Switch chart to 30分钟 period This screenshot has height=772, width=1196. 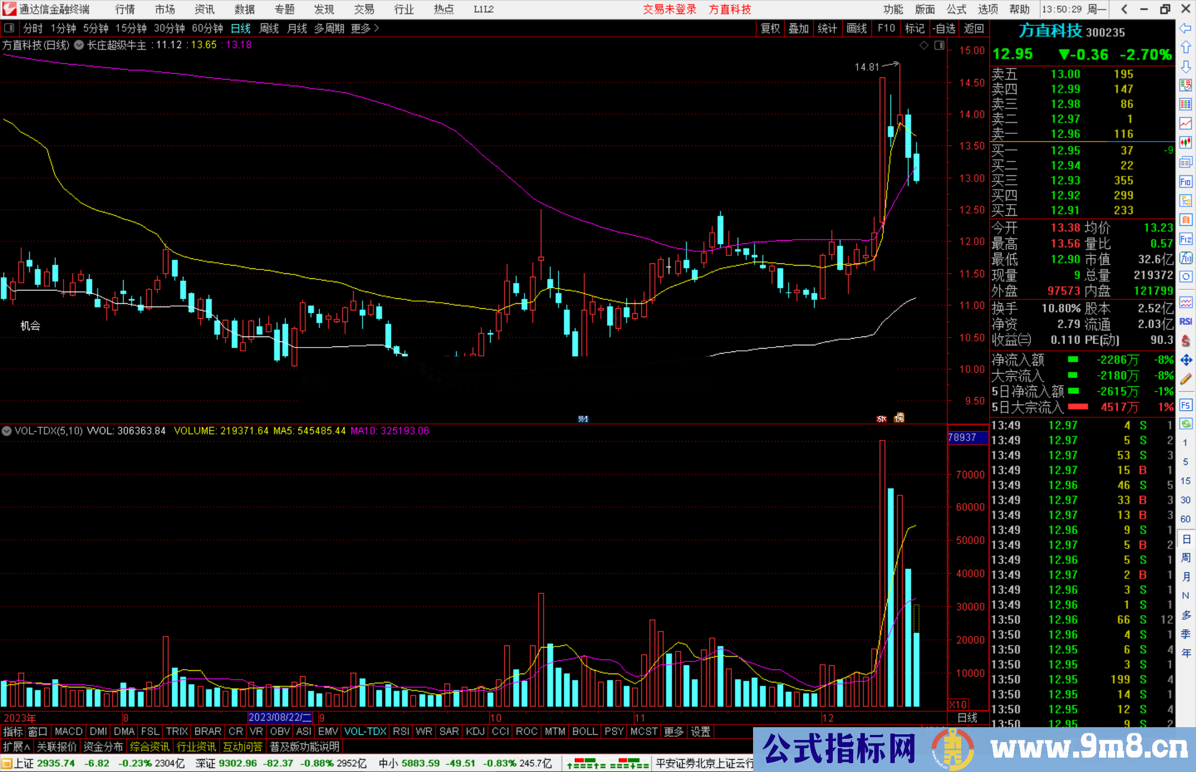point(169,28)
